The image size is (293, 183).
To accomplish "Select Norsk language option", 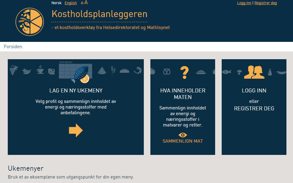I will pos(56,3).
